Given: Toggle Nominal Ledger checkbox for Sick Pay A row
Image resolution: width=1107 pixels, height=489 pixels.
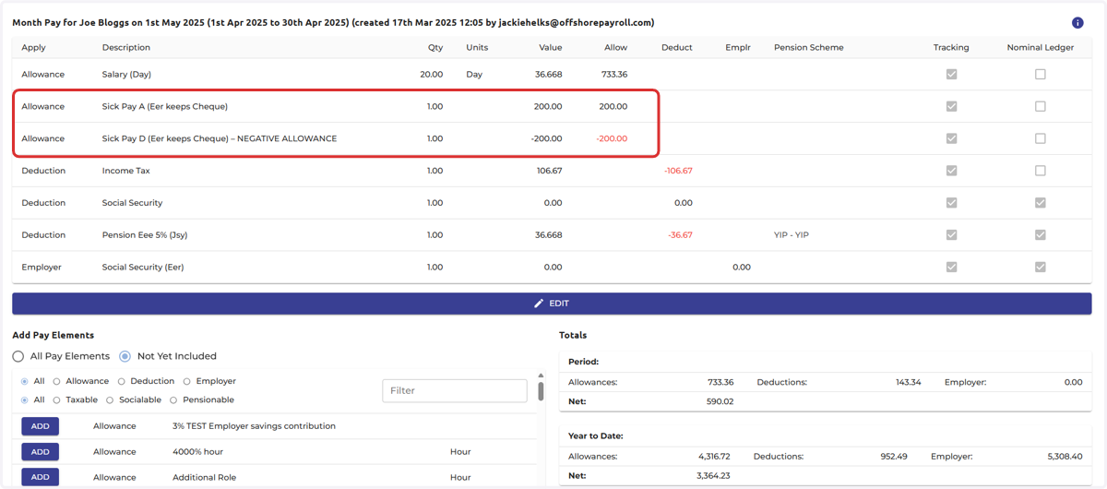Looking at the screenshot, I should (1041, 107).
